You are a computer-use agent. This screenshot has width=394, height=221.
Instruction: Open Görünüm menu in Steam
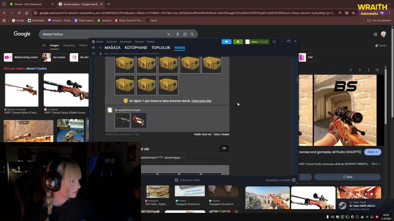[x=111, y=42]
